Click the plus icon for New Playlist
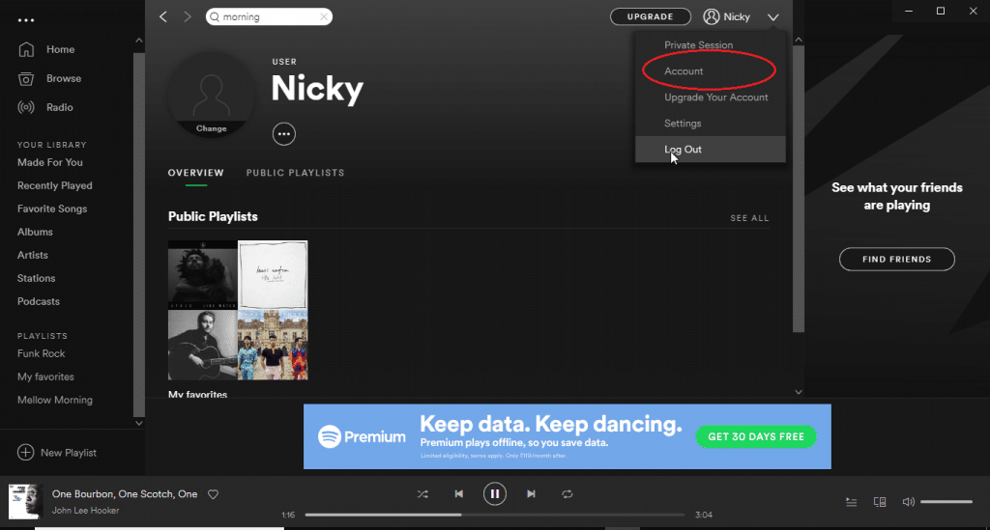Image resolution: width=990 pixels, height=530 pixels. click(25, 453)
